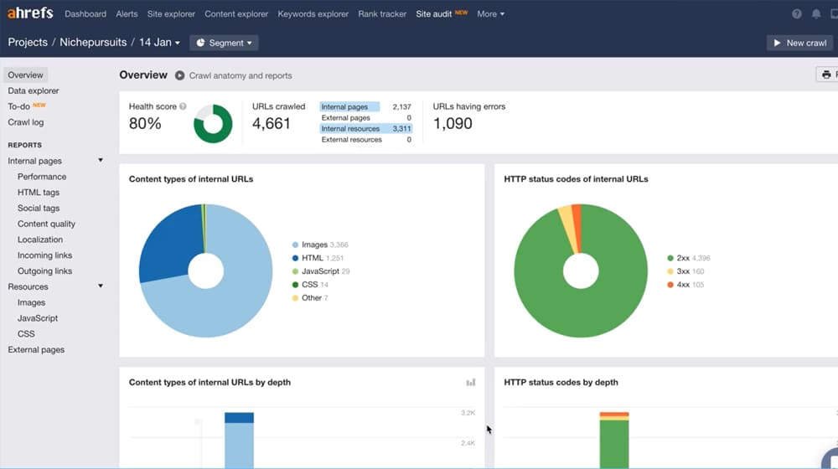The height and width of the screenshot is (469, 838).
Task: Open the help question mark icon
Action: [796, 14]
